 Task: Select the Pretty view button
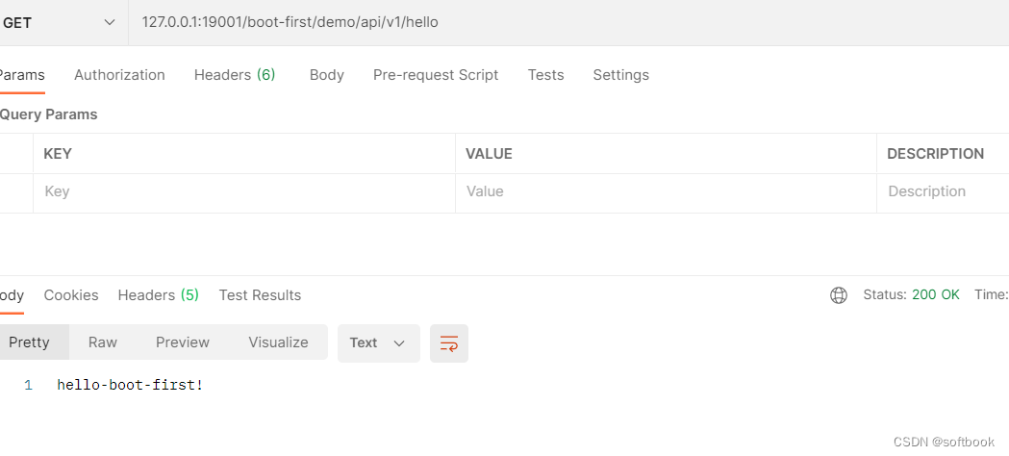30,342
